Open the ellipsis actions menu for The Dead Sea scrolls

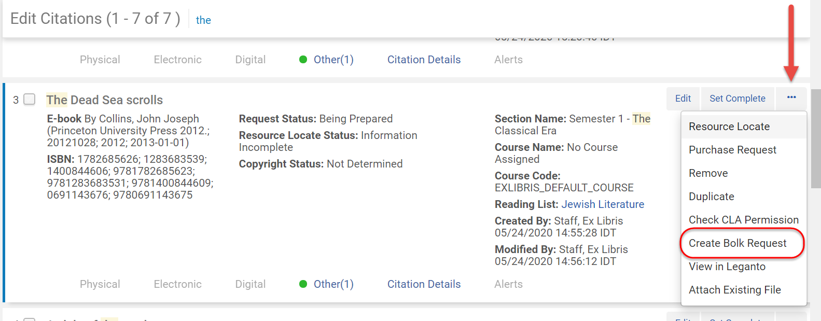click(x=791, y=98)
